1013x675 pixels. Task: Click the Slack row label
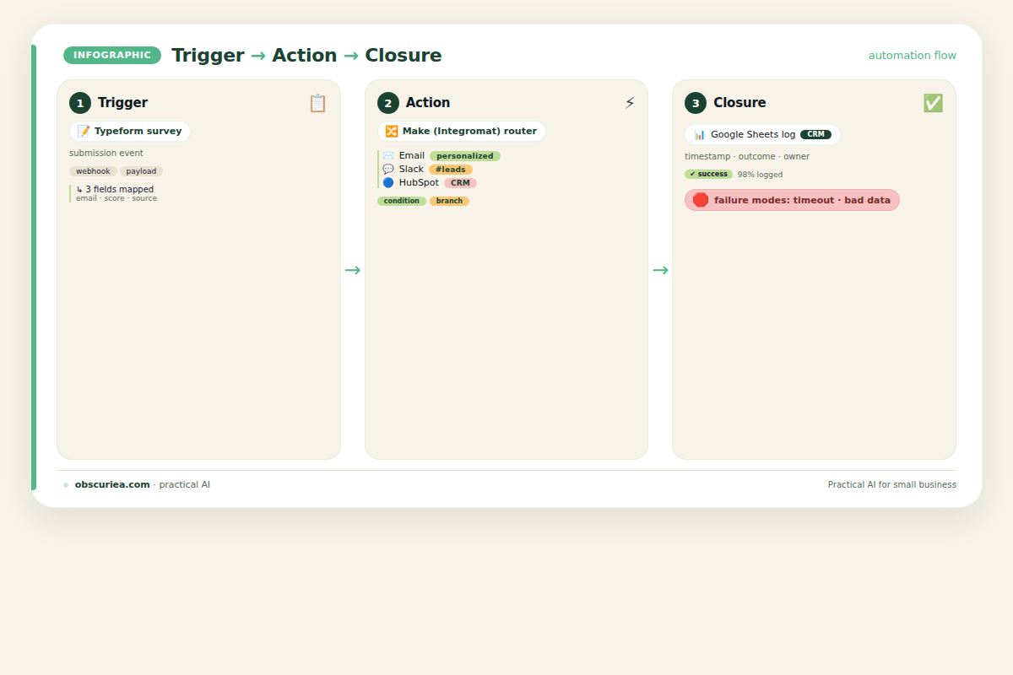(x=411, y=170)
